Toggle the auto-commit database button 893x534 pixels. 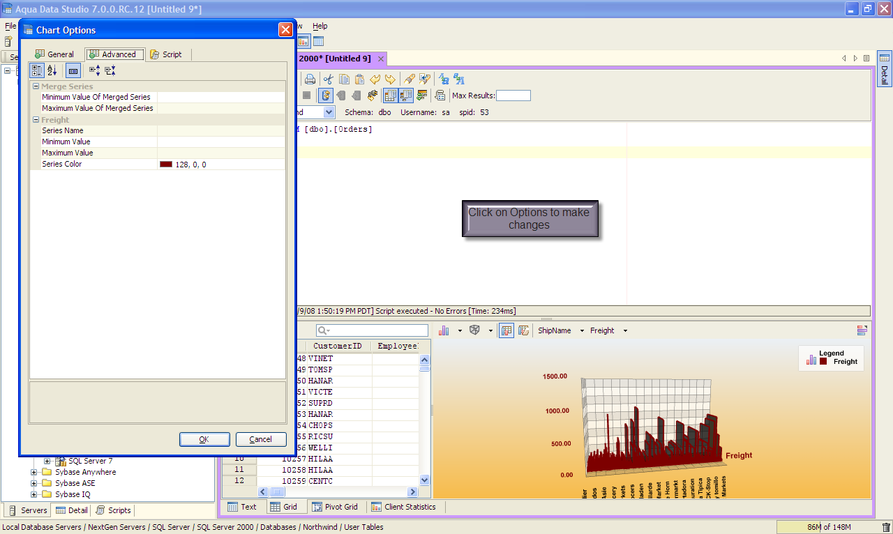325,96
